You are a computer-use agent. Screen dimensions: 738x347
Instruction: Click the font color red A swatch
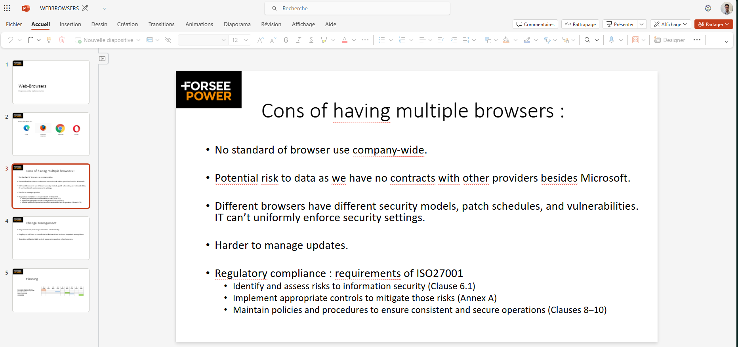[345, 40]
